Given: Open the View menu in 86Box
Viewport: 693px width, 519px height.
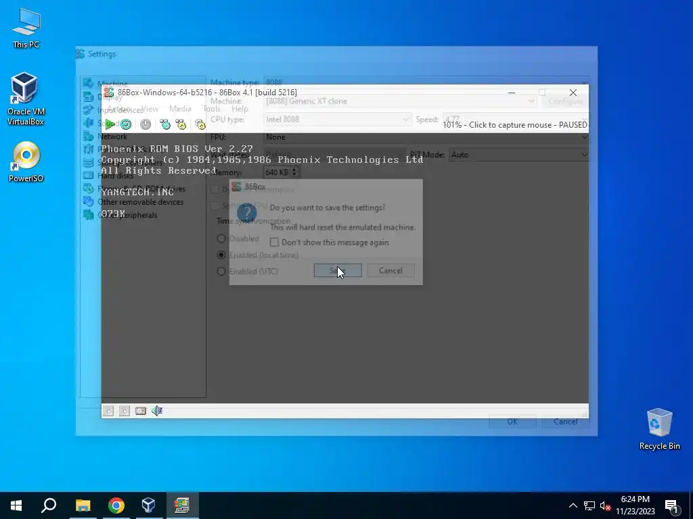Looking at the screenshot, I should 150,109.
